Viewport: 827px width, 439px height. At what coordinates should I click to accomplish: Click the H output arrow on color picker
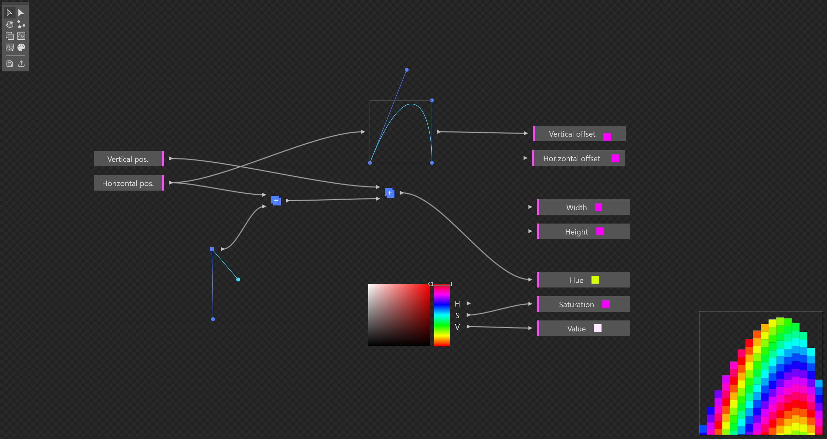[469, 303]
